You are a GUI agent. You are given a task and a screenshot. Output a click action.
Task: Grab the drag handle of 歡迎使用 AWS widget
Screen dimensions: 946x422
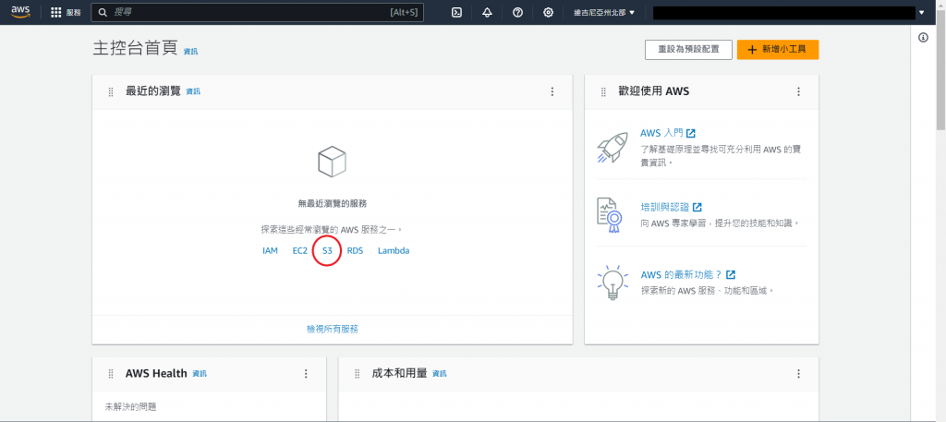point(603,91)
